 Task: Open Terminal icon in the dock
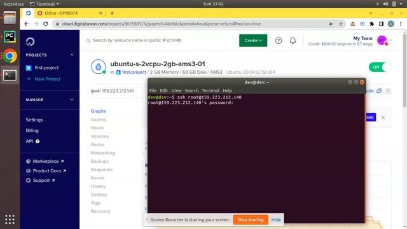pyautogui.click(x=10, y=75)
